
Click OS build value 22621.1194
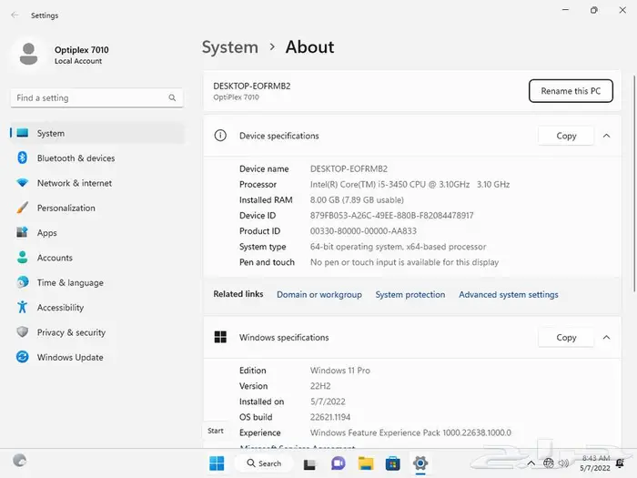[x=329, y=417]
